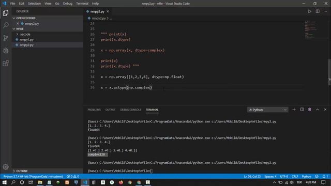Open the Extensions view
This screenshot has height=186, width=331.
[x=6, y=63]
